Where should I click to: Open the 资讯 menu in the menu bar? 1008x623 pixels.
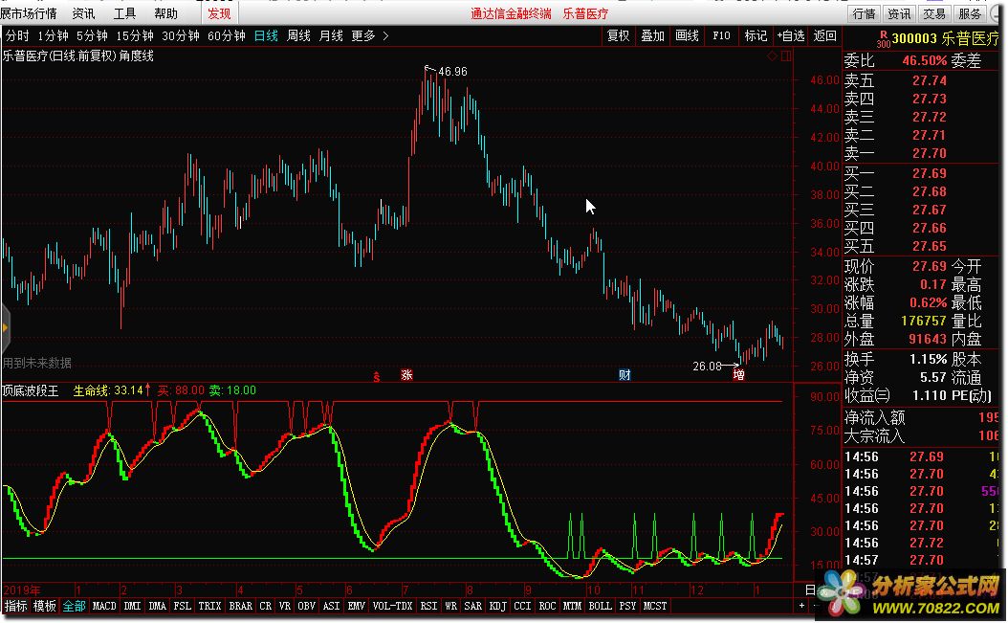pyautogui.click(x=83, y=13)
